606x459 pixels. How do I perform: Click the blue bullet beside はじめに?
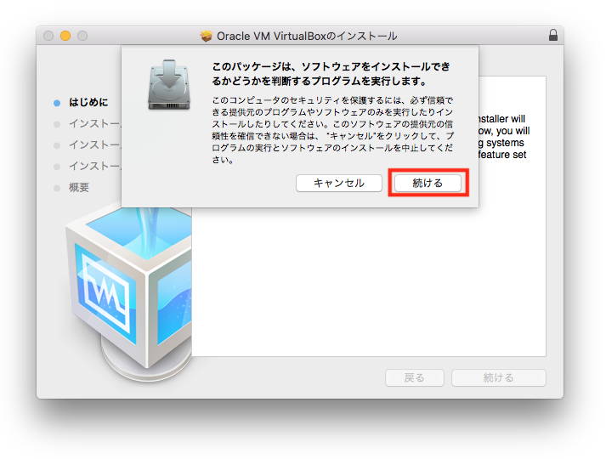click(57, 103)
